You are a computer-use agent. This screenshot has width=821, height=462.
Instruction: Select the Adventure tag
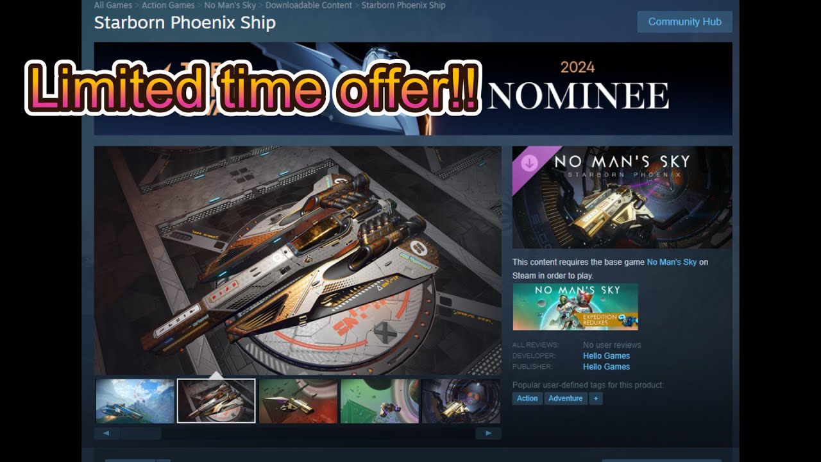(566, 398)
